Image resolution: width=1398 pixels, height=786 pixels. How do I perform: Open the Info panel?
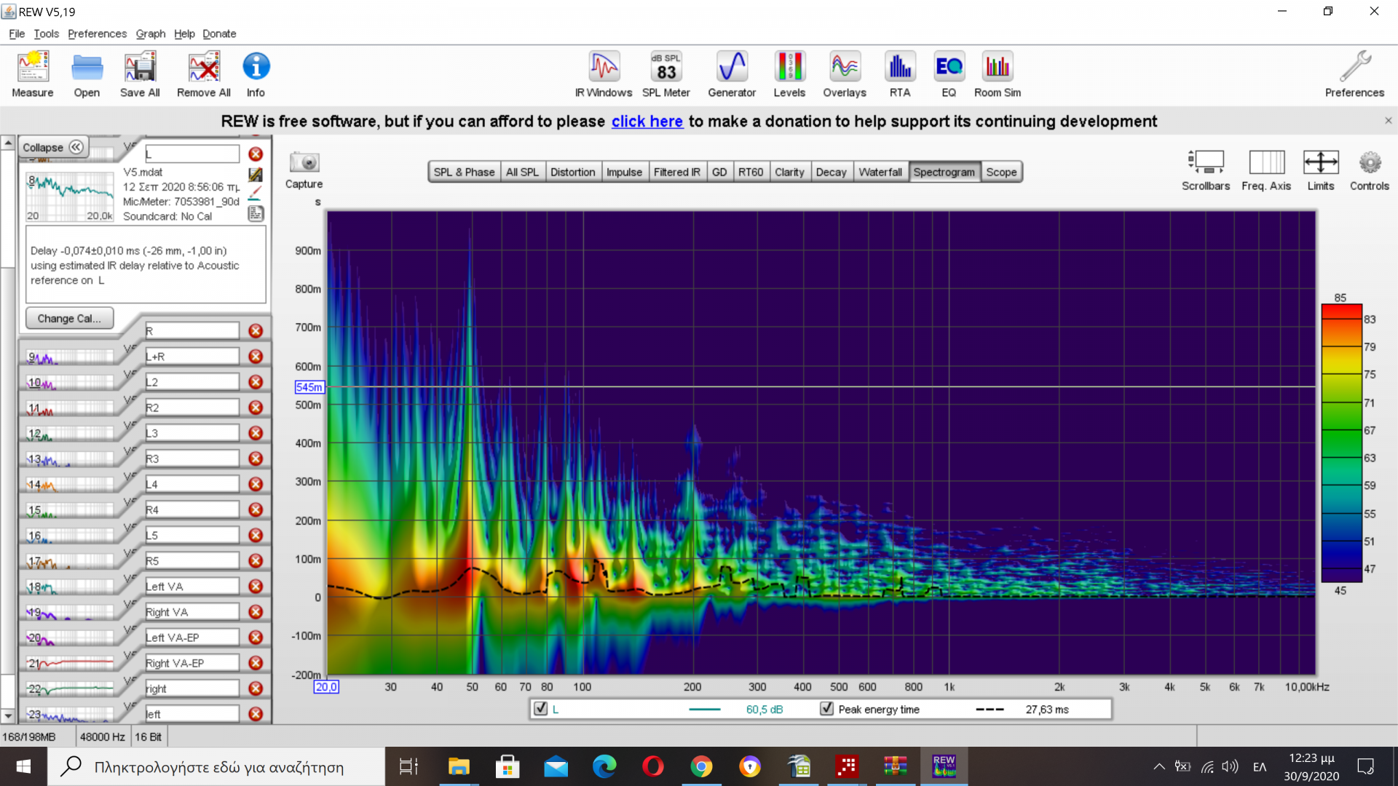point(256,74)
